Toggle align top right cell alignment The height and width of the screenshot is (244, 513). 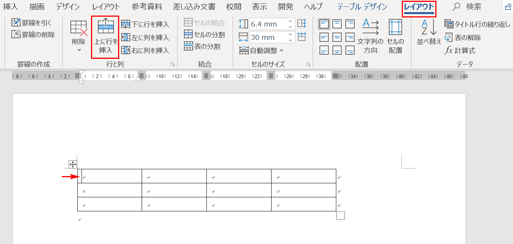[350, 24]
